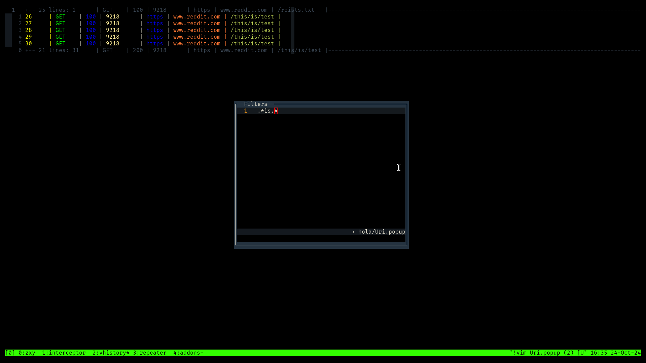This screenshot has width=646, height=363.
Task: Click the Filters popup title
Action: 255,104
